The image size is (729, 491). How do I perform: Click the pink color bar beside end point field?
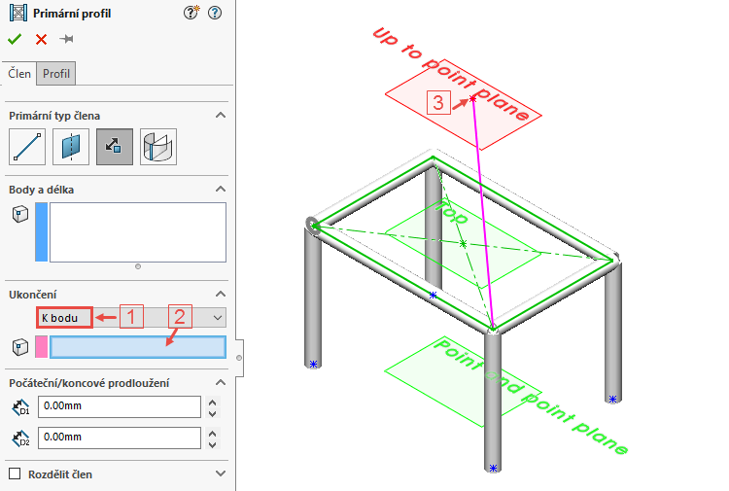pyautogui.click(x=42, y=347)
